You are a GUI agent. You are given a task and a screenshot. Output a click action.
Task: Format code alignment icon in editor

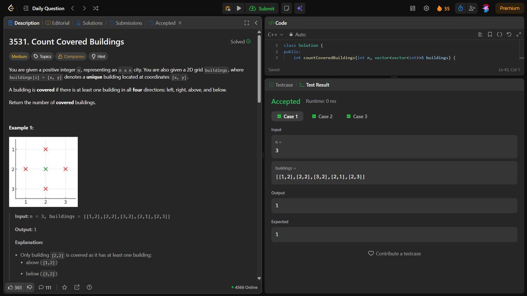480,34
